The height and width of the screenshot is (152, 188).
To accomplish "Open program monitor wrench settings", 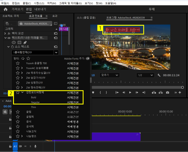I will [x=159, y=75].
